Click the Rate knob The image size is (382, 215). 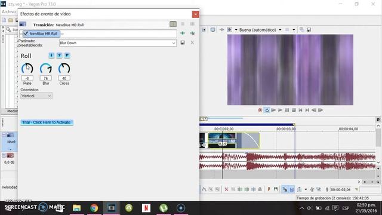coord(27,69)
